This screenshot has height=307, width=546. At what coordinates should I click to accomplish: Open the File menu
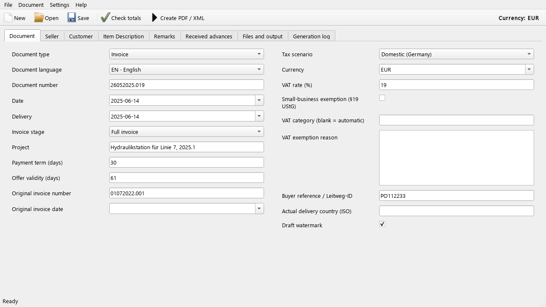pyautogui.click(x=8, y=5)
